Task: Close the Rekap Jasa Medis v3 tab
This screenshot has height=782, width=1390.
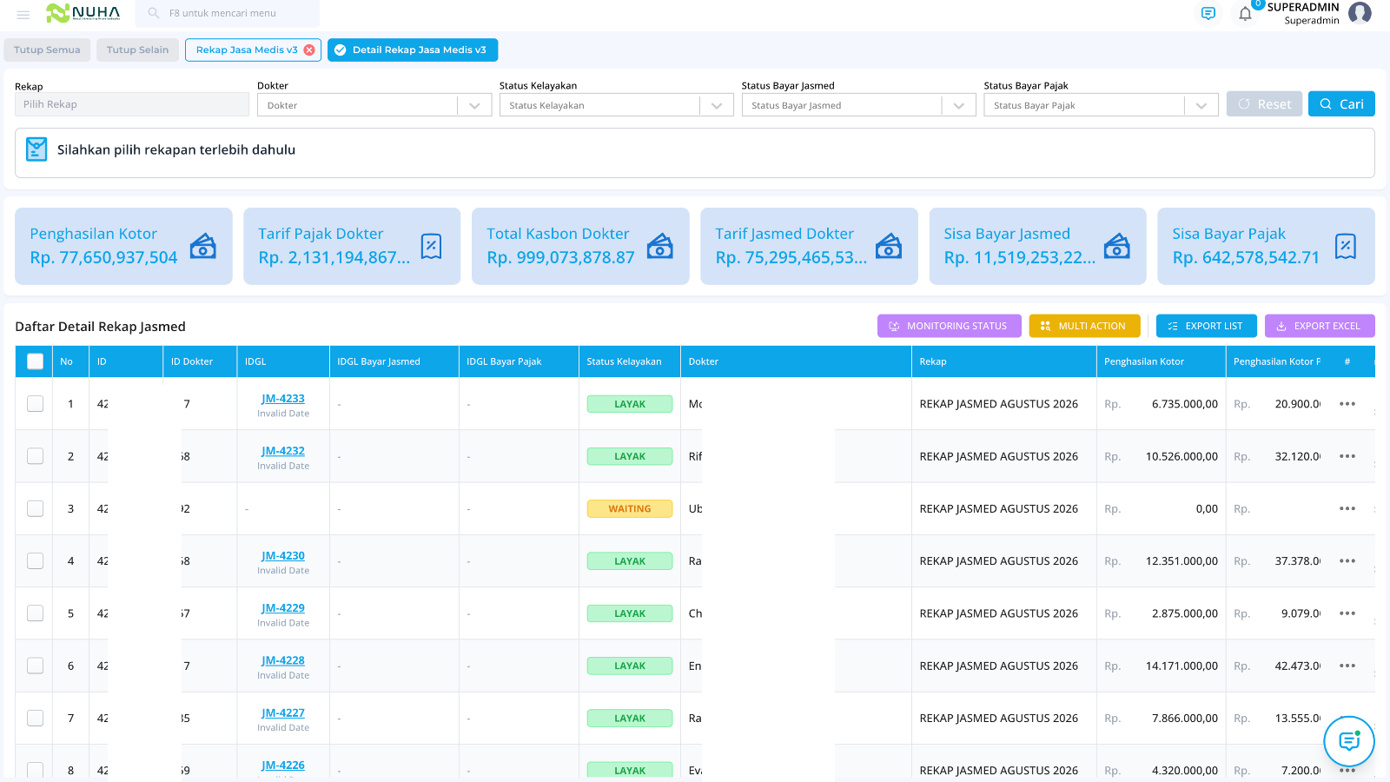Action: point(309,50)
